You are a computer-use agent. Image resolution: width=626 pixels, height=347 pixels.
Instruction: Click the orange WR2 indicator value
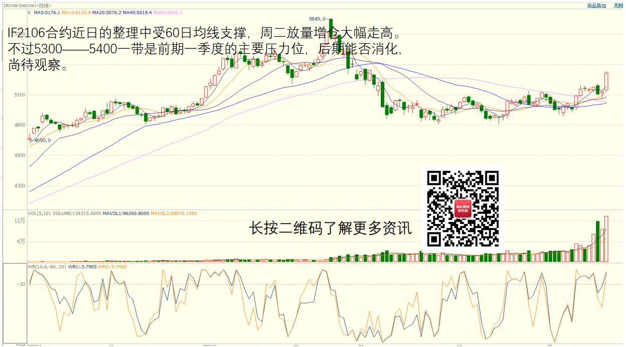click(112, 267)
